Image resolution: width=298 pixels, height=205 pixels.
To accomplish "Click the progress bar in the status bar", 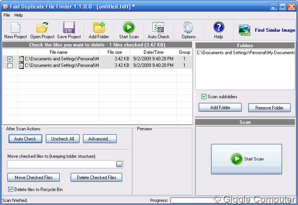I will [233, 201].
